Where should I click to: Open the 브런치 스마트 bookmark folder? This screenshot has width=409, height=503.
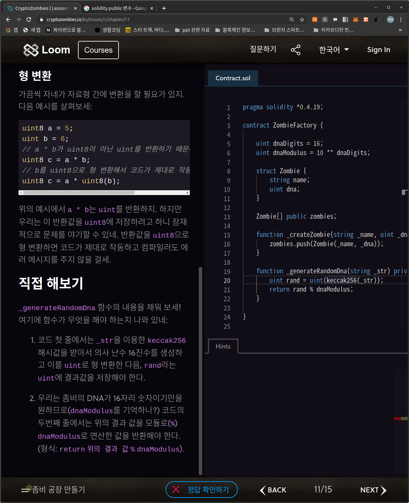[284, 30]
